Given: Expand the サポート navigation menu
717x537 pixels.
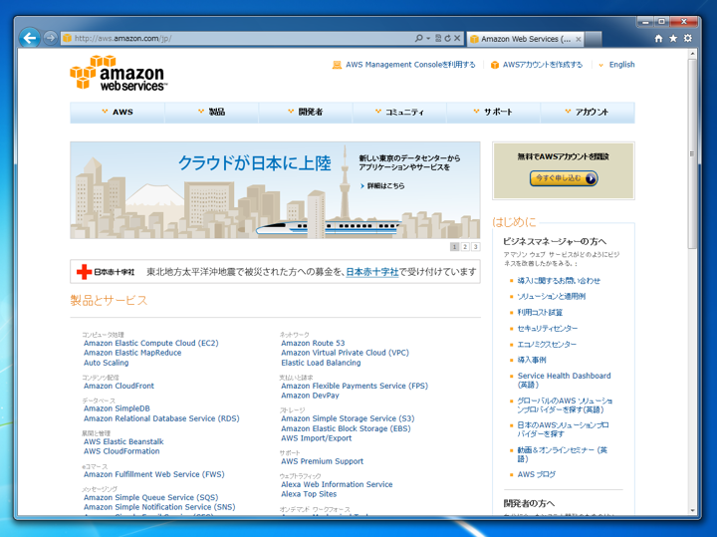Looking at the screenshot, I should tap(493, 112).
